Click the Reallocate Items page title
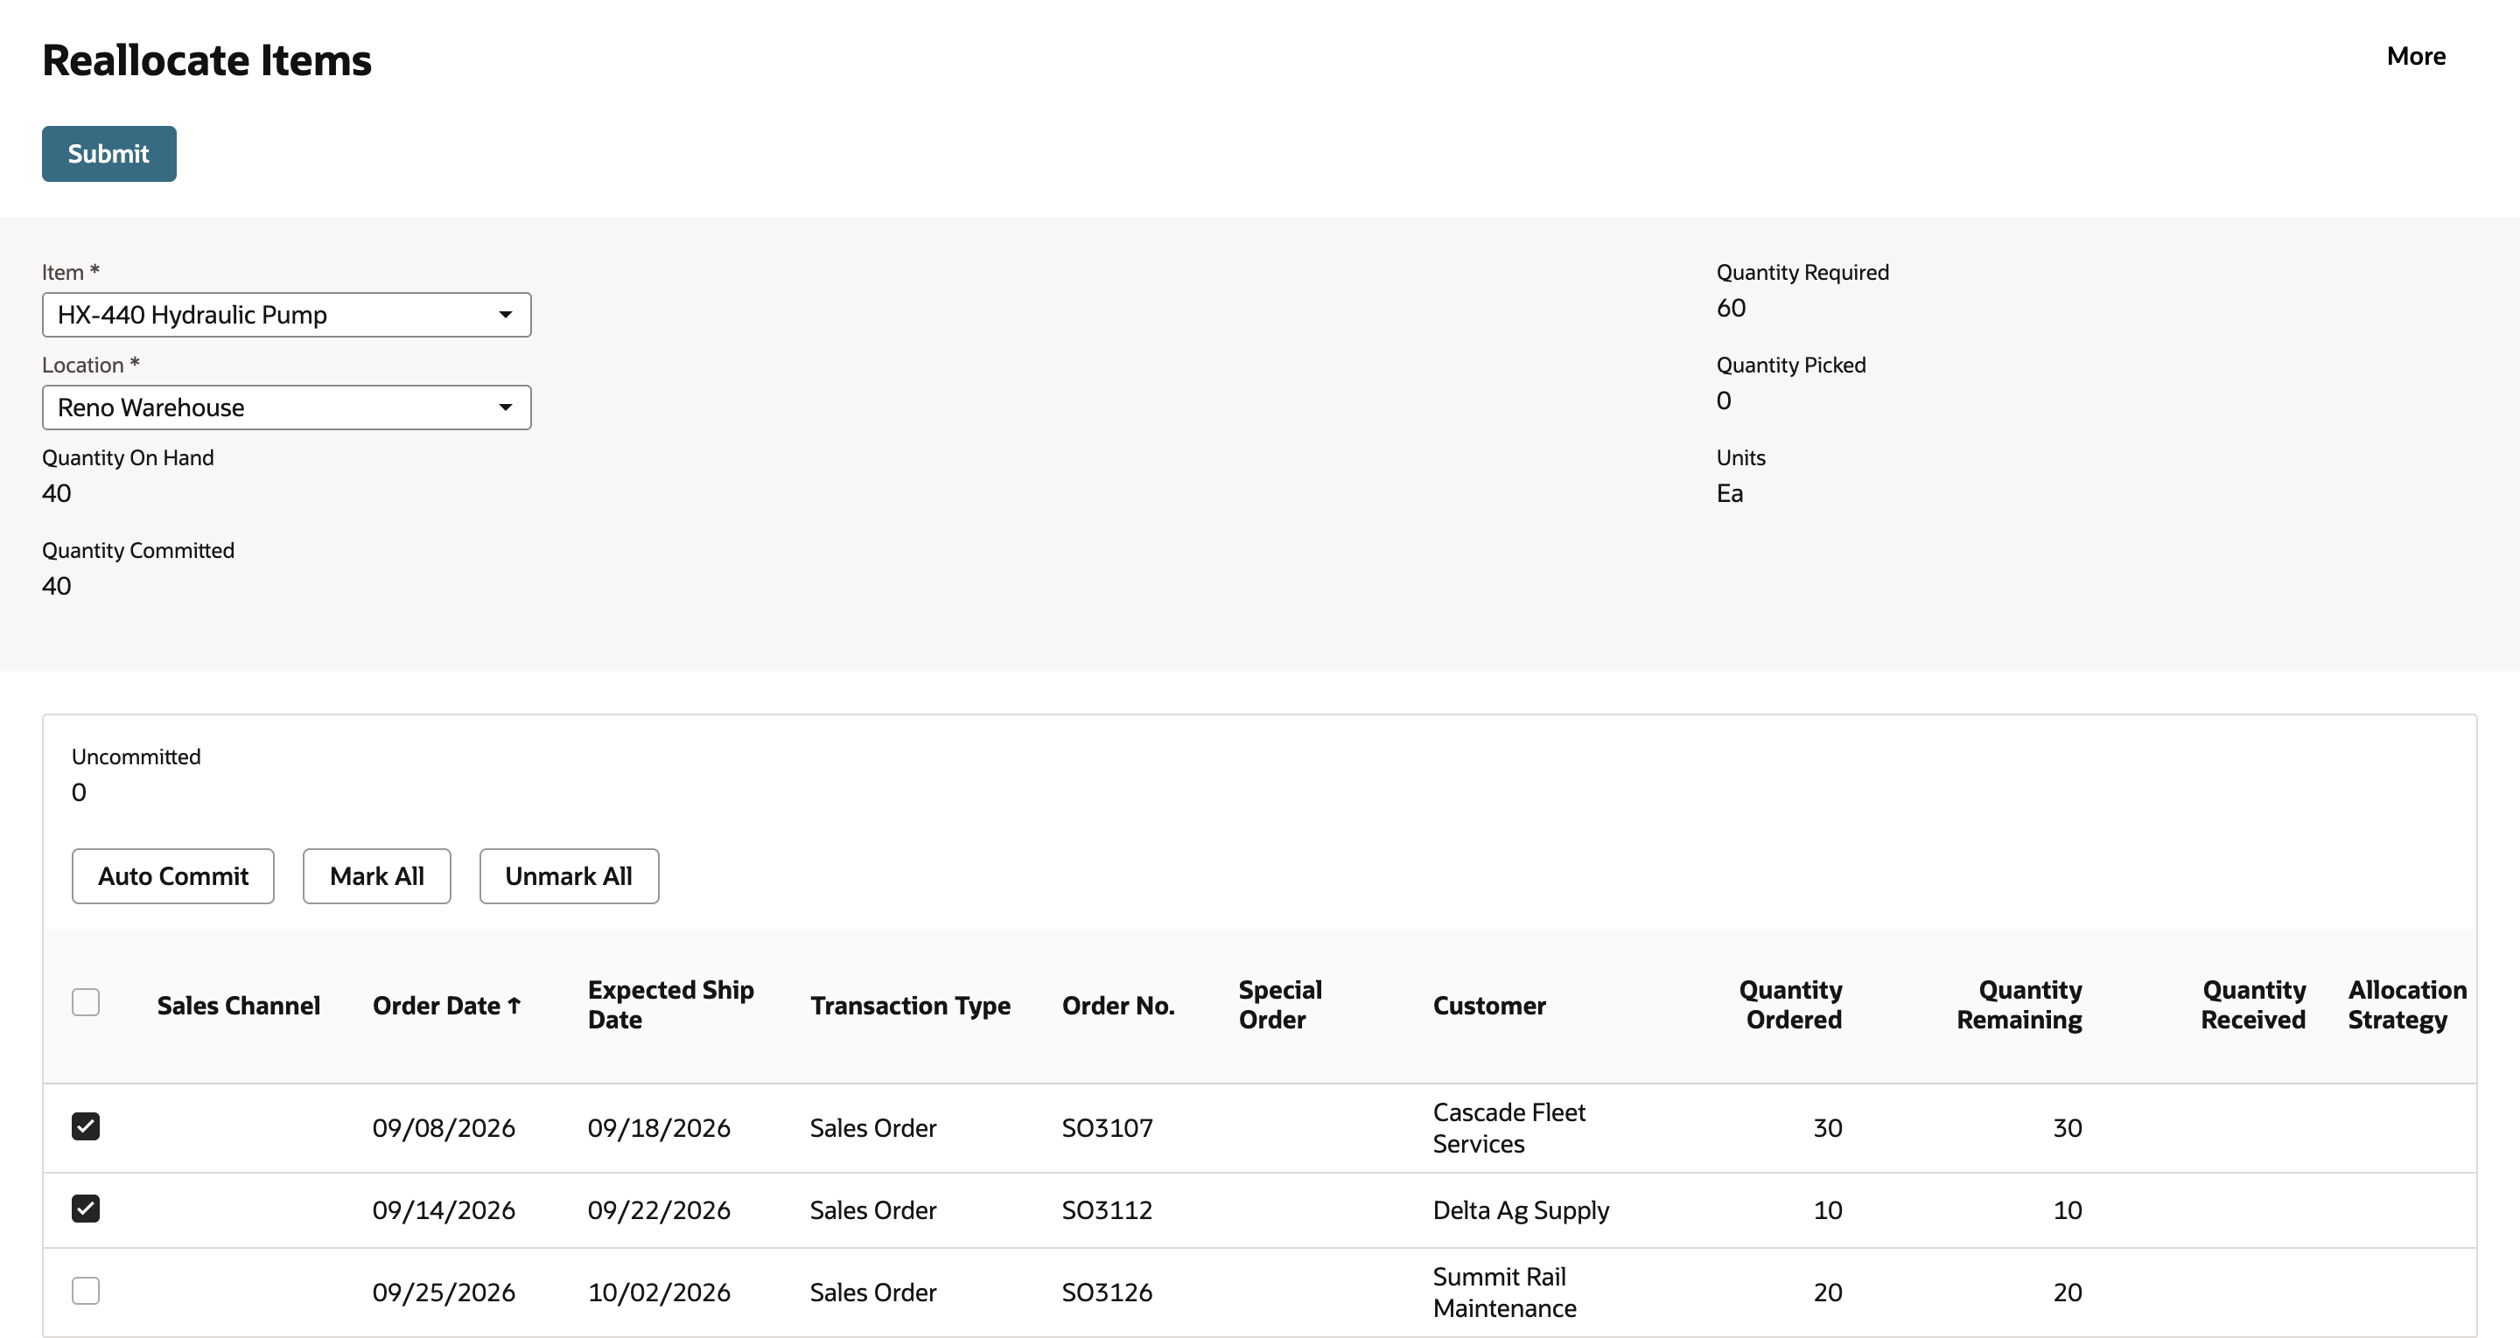 pos(206,60)
